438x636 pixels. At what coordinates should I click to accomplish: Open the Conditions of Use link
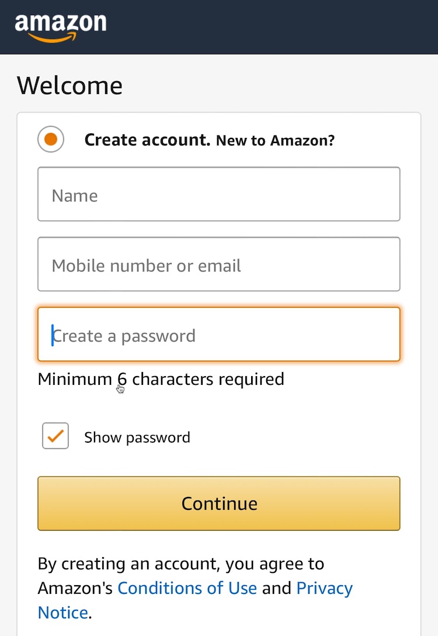[x=187, y=588]
